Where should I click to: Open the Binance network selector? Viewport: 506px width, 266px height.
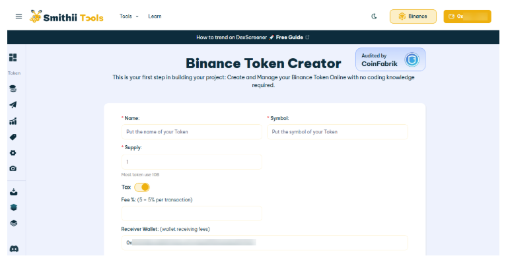point(413,17)
